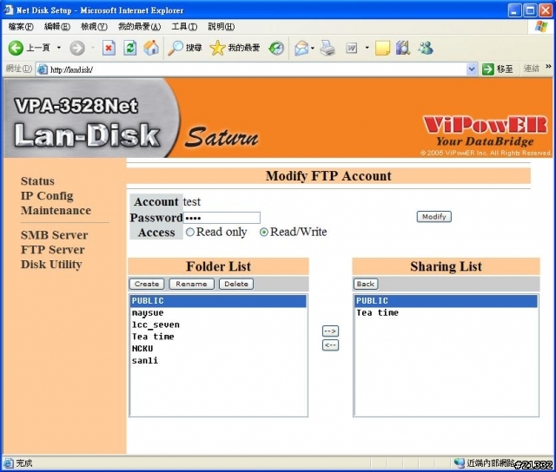Go back with the IE Back arrow

16,48
